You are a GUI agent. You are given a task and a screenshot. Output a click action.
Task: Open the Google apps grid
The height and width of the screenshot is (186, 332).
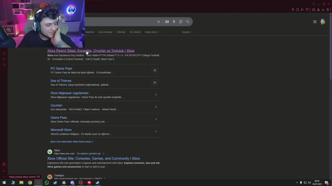tap(315, 22)
